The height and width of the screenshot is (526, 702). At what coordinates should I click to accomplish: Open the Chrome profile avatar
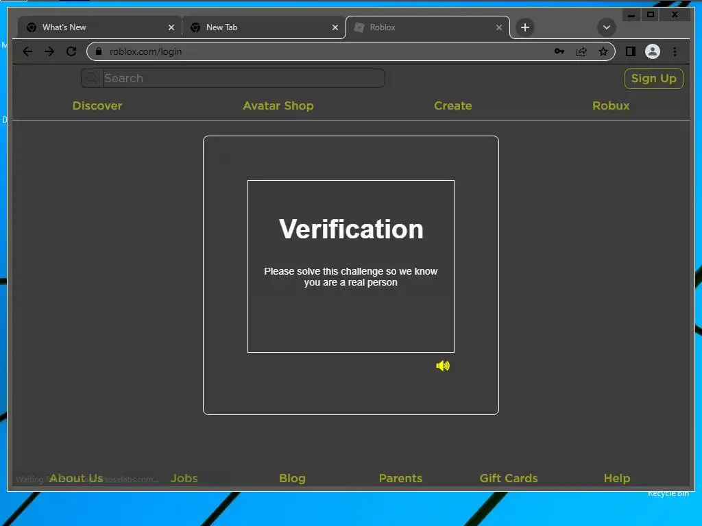tap(653, 51)
